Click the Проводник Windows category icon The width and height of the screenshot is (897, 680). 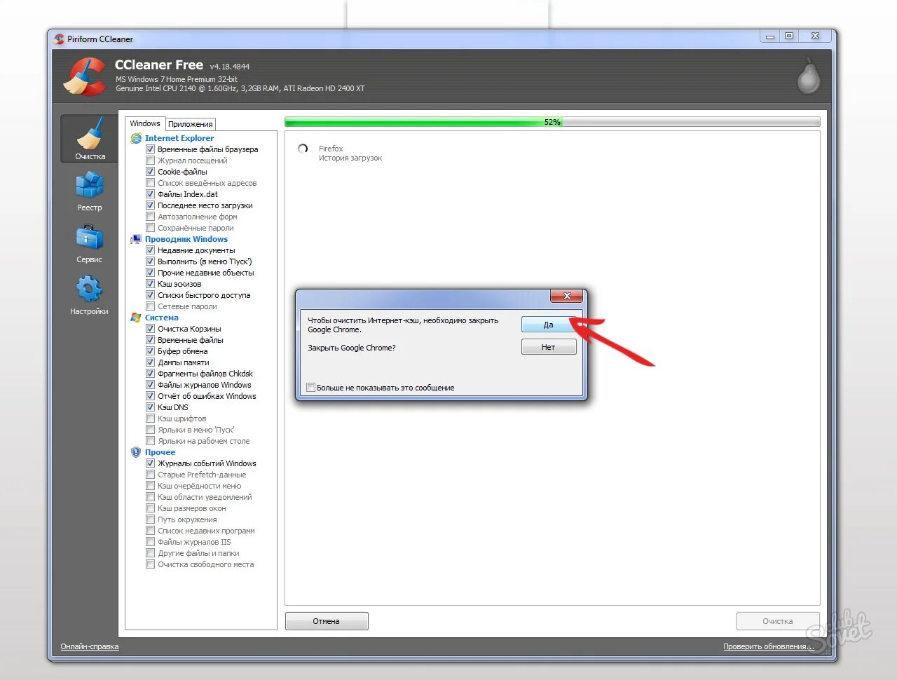[136, 239]
